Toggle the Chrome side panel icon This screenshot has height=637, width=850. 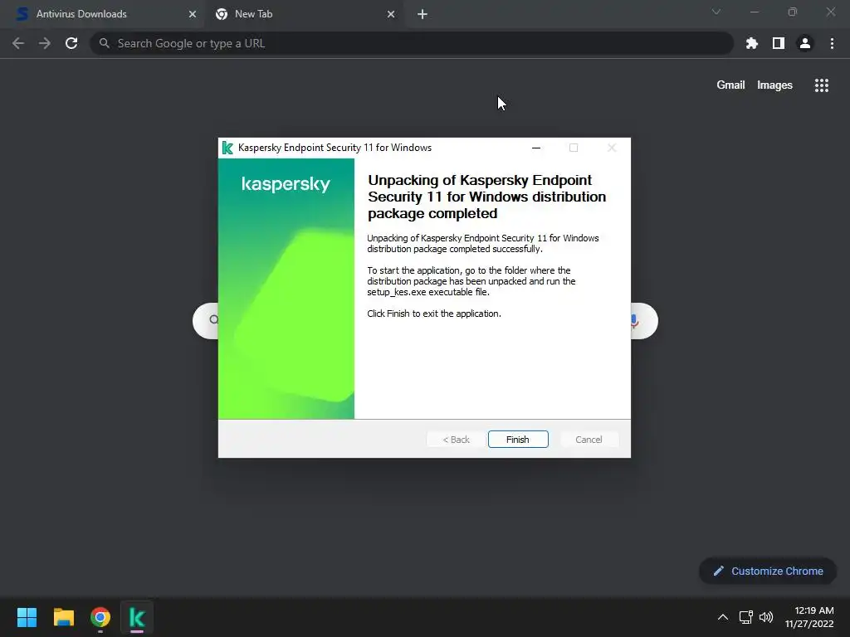tap(779, 43)
